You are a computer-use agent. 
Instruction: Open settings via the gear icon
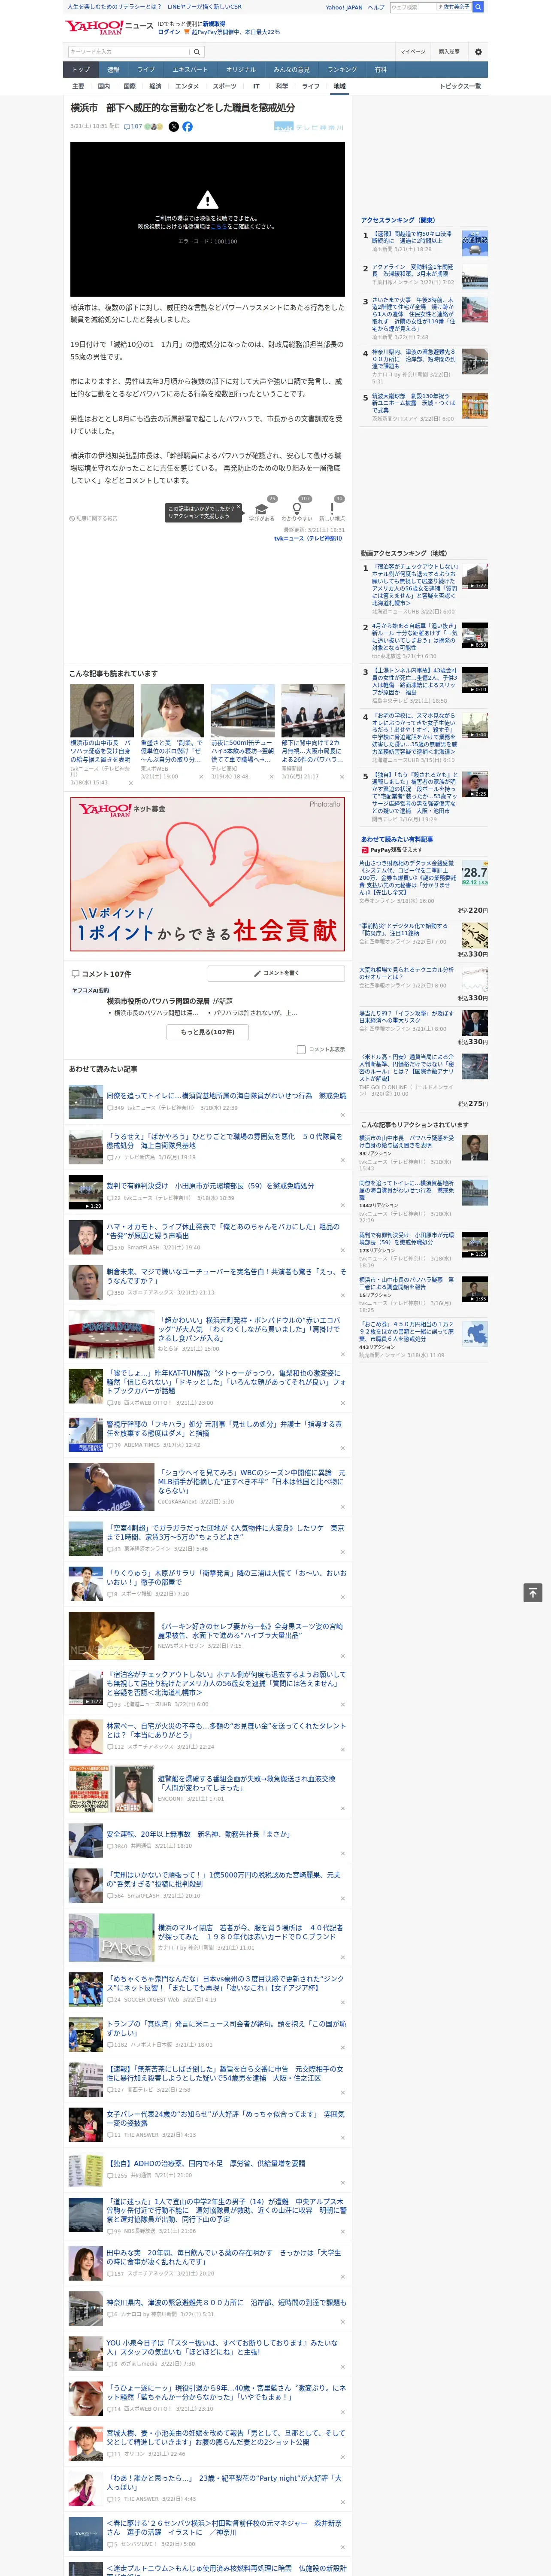click(478, 52)
